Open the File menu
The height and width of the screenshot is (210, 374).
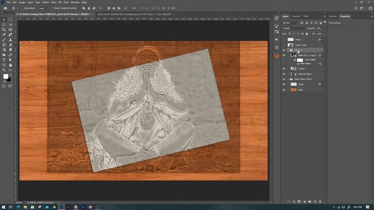(8, 2)
